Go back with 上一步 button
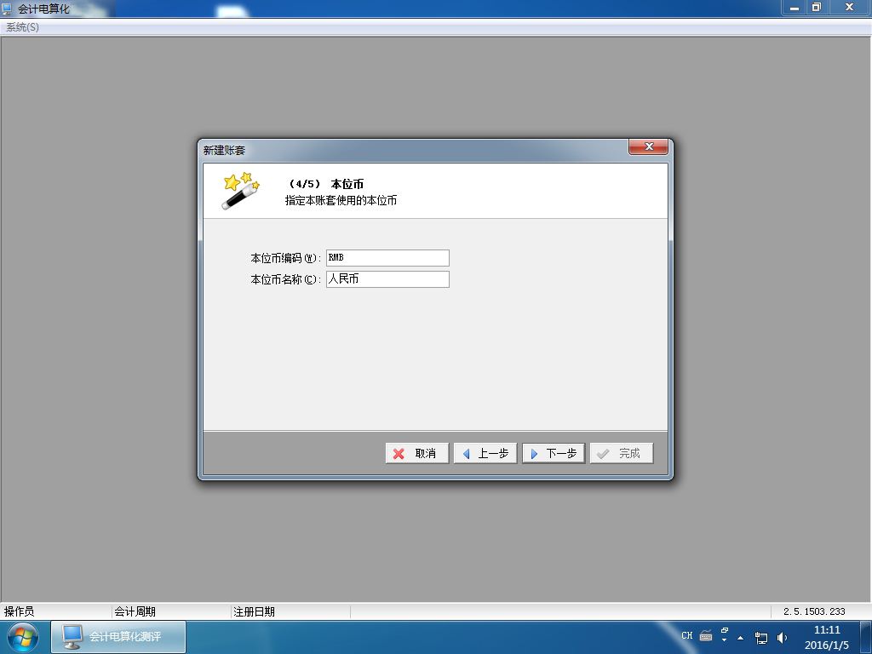The image size is (872, 654). (x=485, y=453)
